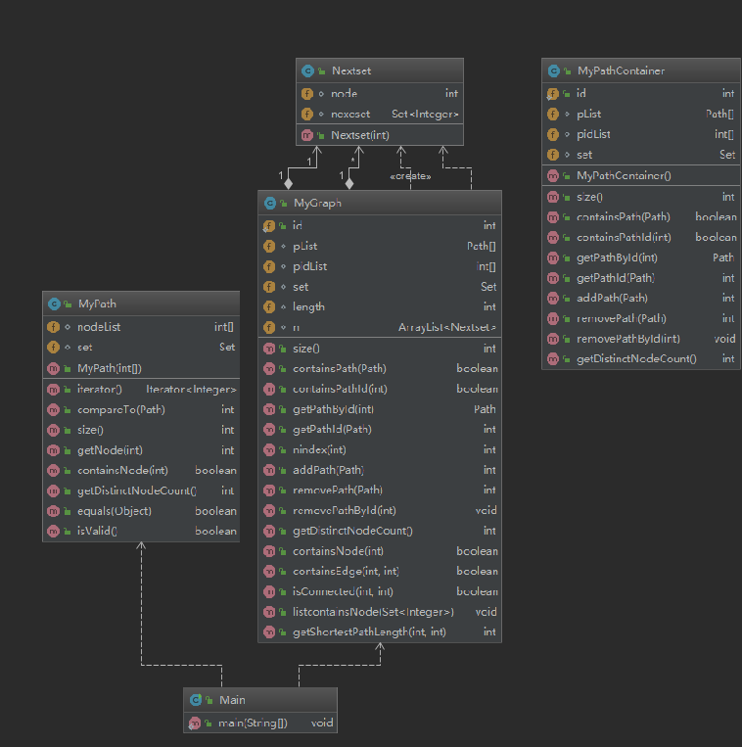This screenshot has width=742, height=747.
Task: Click the method icon of main(String[])
Action: tap(195, 723)
